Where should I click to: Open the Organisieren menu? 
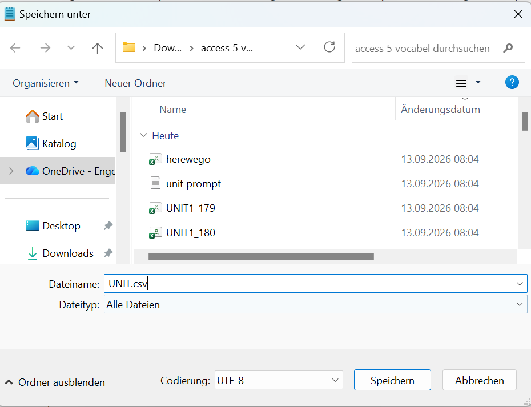tap(45, 83)
